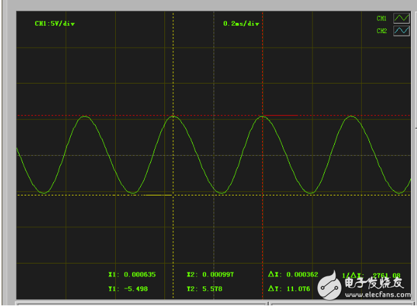Click the ΔX readout 0.000362
The width and height of the screenshot is (417, 306).
pos(288,275)
